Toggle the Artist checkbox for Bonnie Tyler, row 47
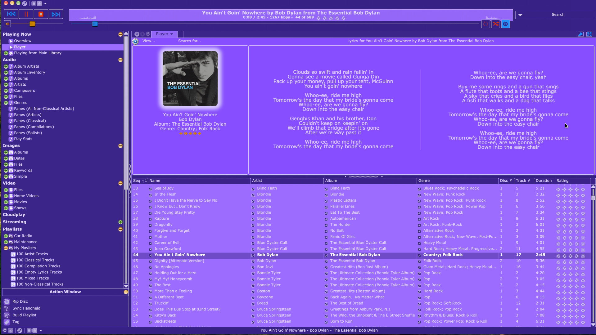Viewport: 596px width, 335px height. pyautogui.click(x=253, y=274)
